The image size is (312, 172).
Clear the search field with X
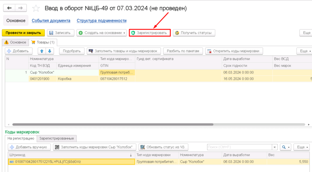[x=275, y=147]
